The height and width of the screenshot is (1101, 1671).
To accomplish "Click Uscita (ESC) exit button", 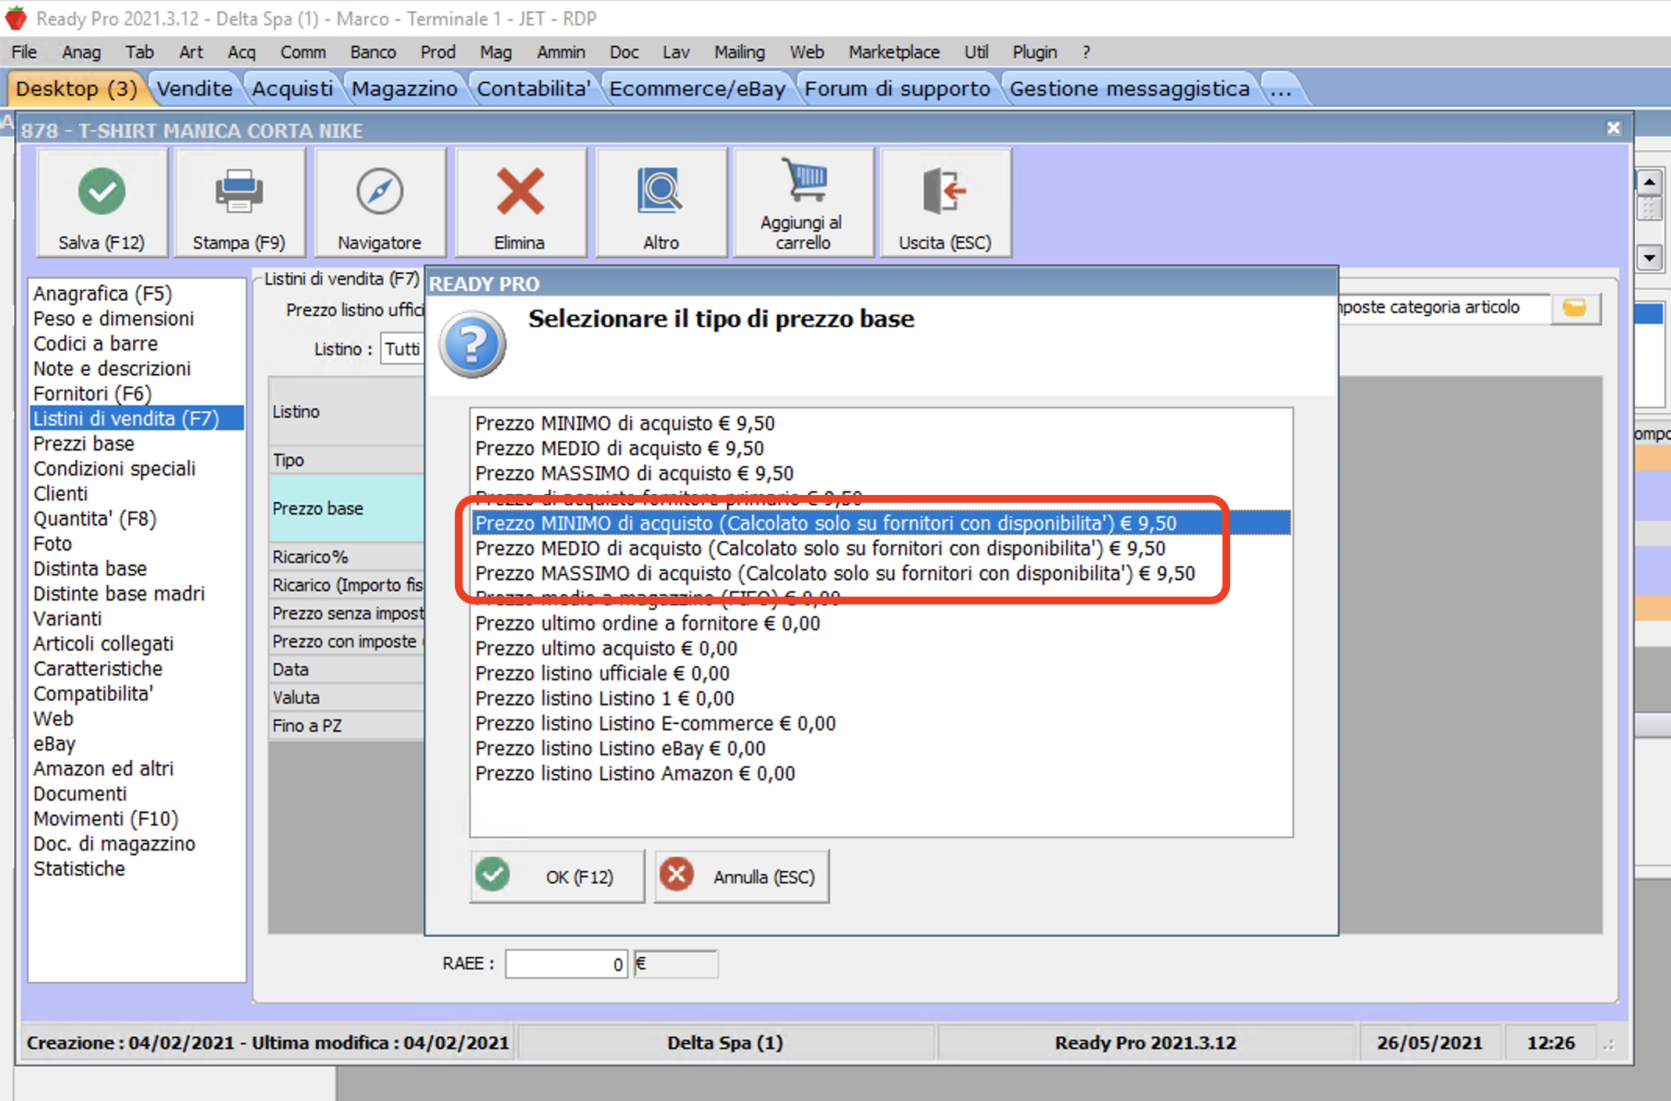I will tap(946, 203).
